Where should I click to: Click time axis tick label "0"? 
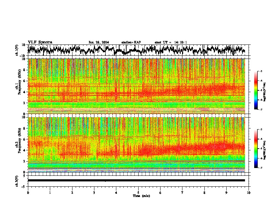pyautogui.click(x=28, y=193)
